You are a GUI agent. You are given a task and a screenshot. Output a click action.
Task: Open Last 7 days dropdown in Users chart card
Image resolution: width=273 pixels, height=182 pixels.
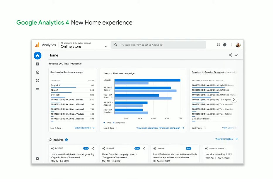point(110,128)
